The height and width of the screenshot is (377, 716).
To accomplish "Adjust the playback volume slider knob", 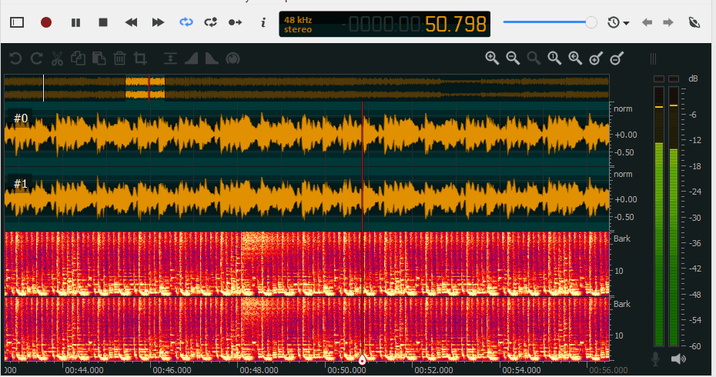I will (x=591, y=22).
